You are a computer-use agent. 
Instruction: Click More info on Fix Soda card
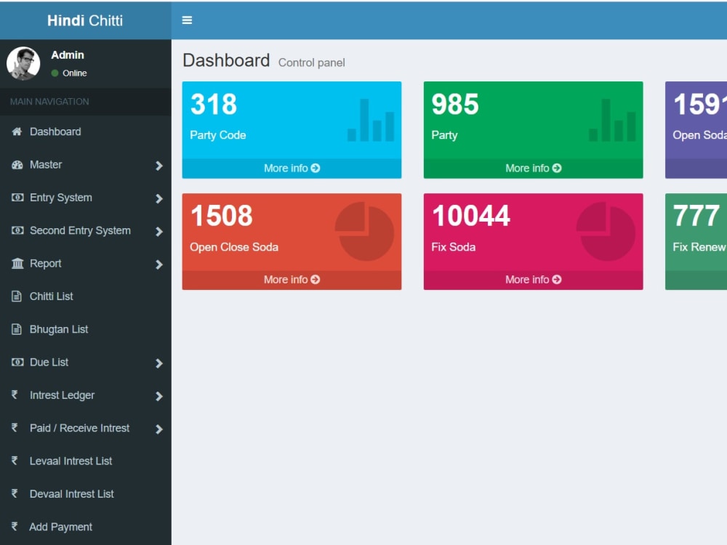pyautogui.click(x=533, y=280)
